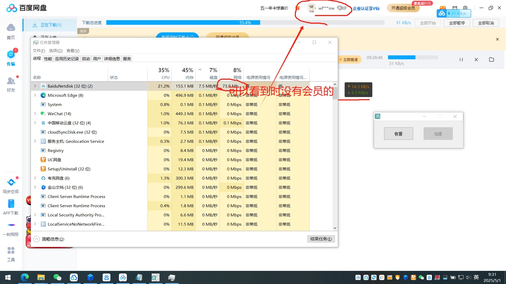Image resolution: width=506 pixels, height=284 pixels.
Task: Click the 企业认证享V标 link
Action: pos(366,8)
